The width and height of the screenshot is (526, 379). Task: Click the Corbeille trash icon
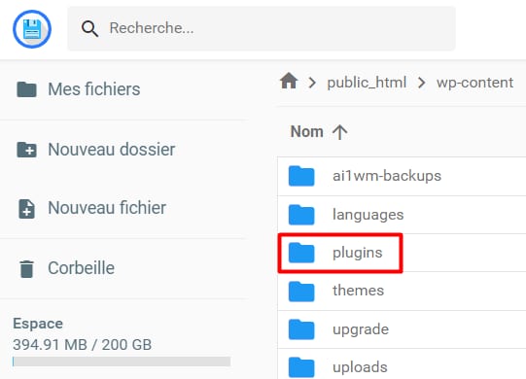point(26,268)
